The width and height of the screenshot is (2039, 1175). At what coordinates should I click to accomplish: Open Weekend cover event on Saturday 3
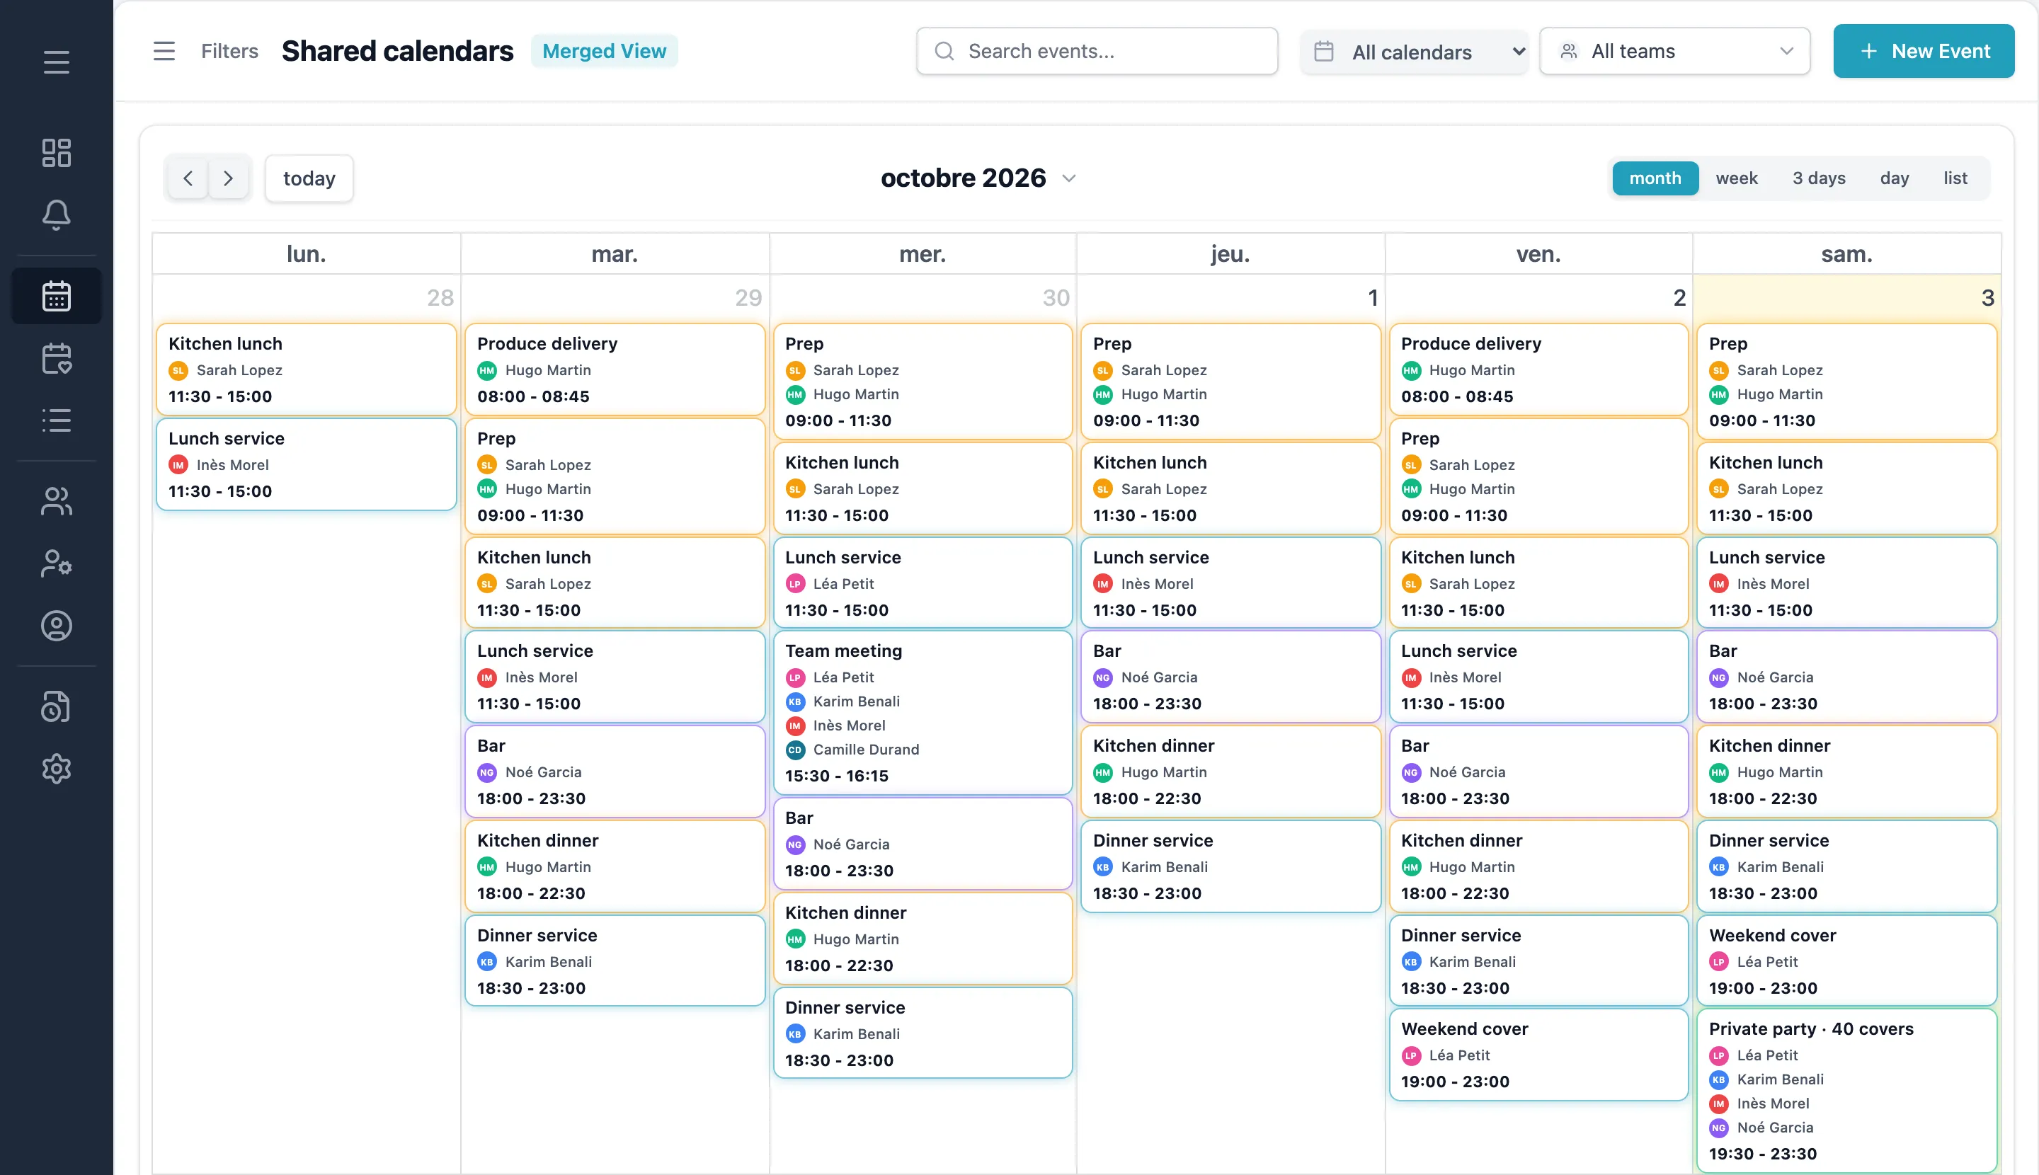[x=1847, y=961]
